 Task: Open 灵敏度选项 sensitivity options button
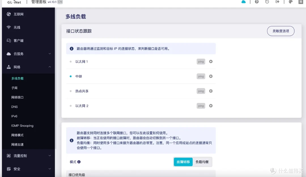coord(280,31)
